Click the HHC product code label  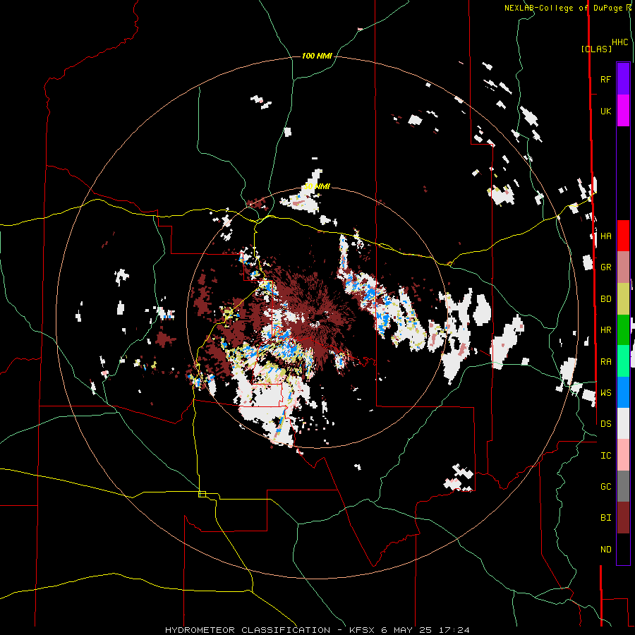(620, 42)
